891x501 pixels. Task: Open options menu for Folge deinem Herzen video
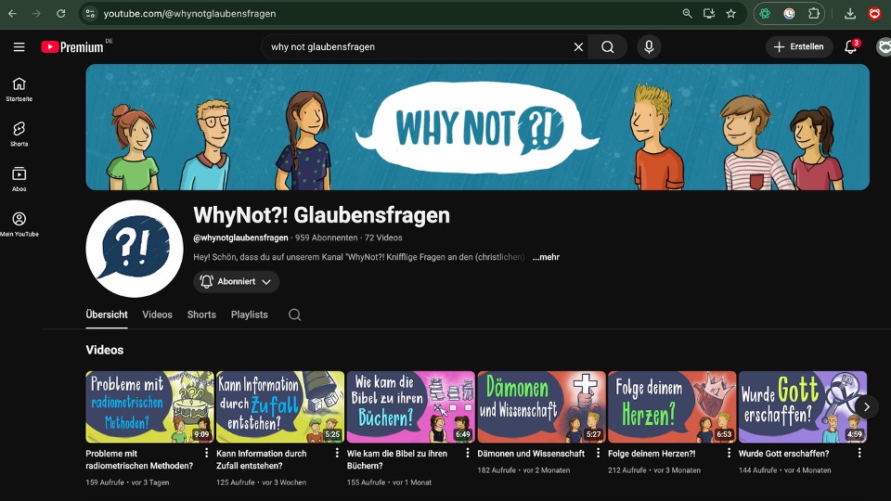(730, 453)
